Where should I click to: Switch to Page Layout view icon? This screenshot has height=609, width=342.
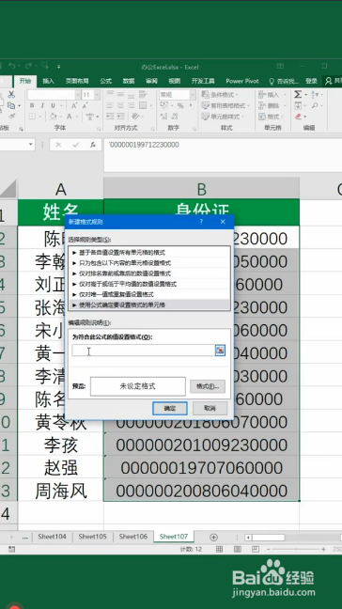pos(237,549)
